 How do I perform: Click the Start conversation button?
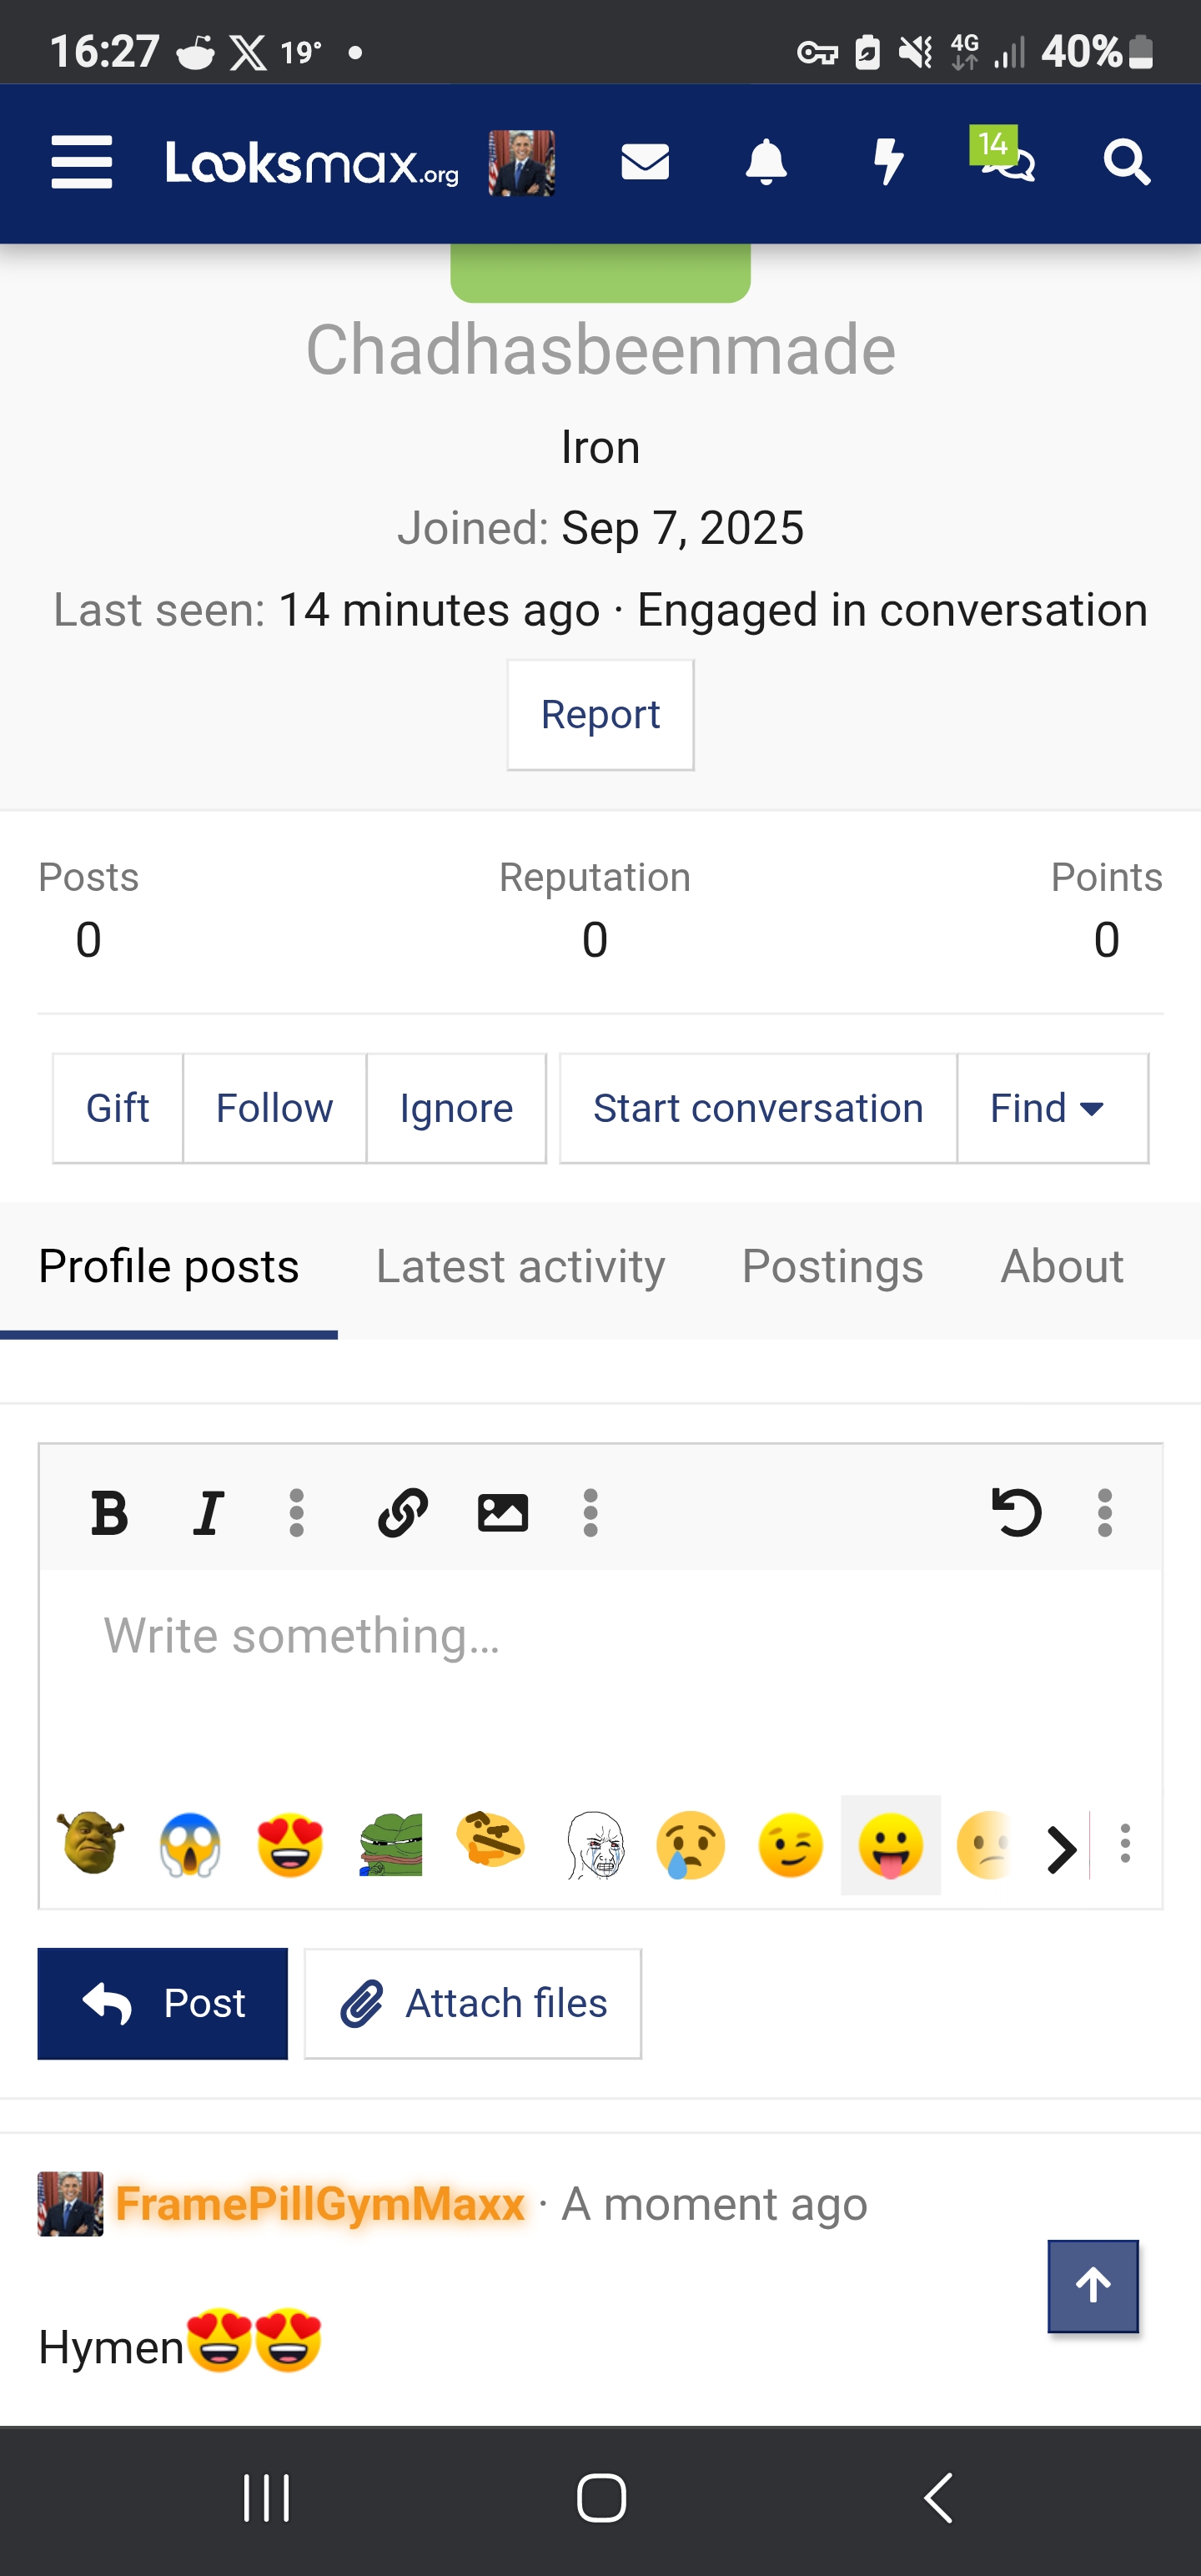758,1108
